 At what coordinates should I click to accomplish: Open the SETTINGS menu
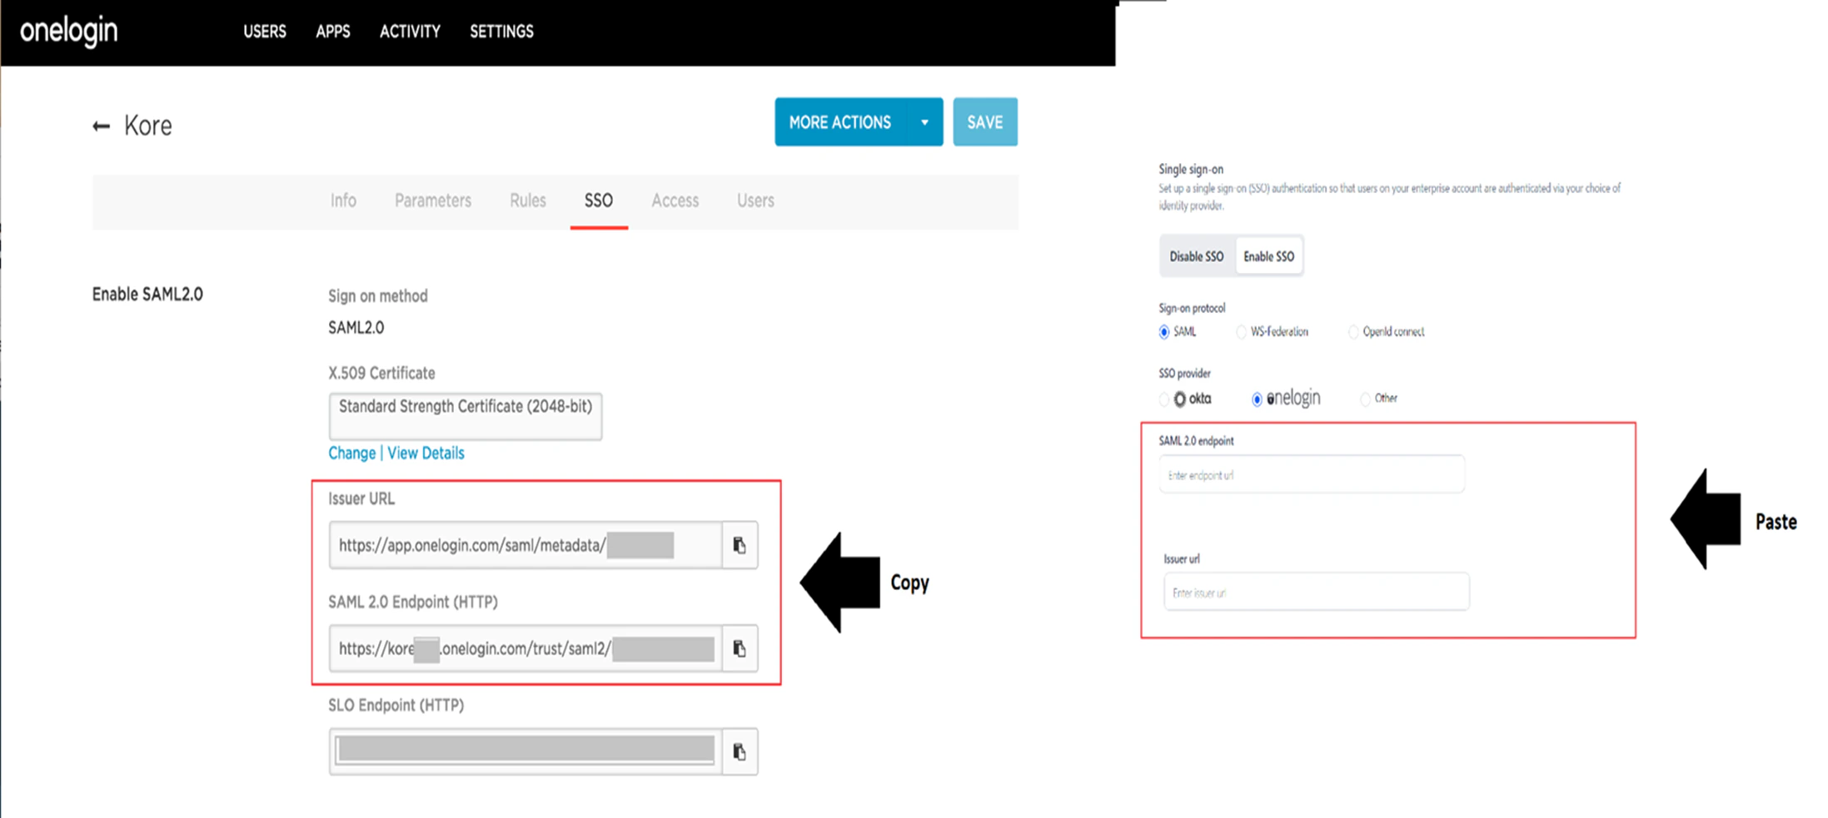click(x=501, y=32)
